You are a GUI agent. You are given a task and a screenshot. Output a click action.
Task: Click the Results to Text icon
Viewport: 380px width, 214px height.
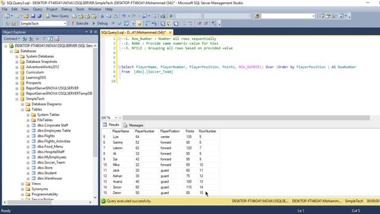[x=163, y=24]
